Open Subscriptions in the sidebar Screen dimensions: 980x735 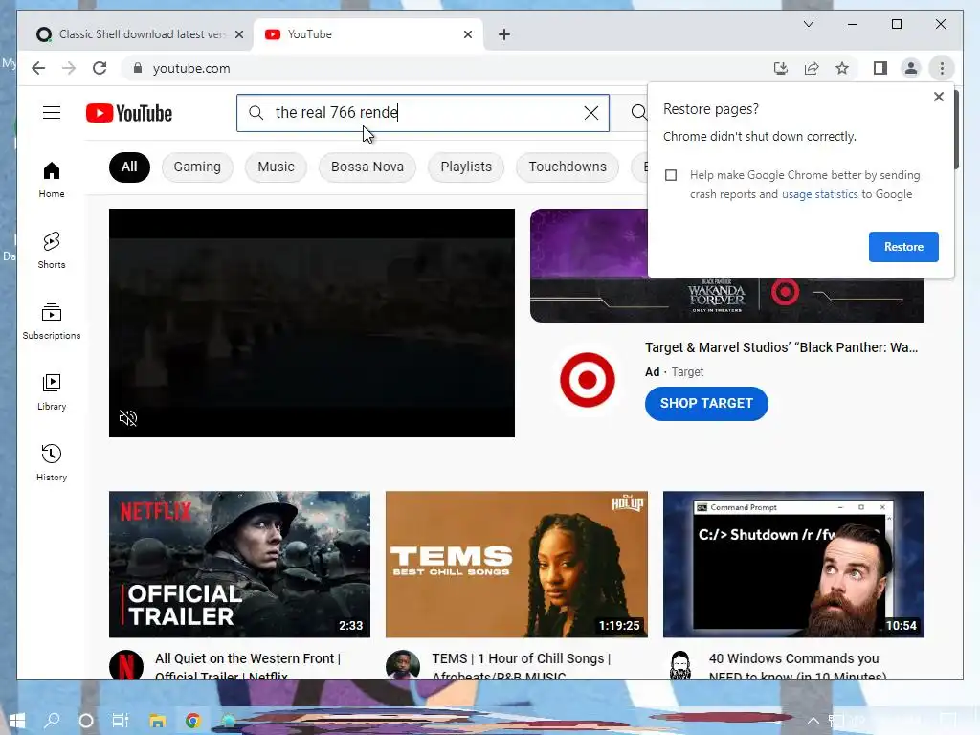(x=52, y=322)
